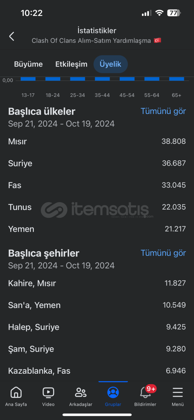
Task: Select the Üyelik tab
Action: coord(110,64)
